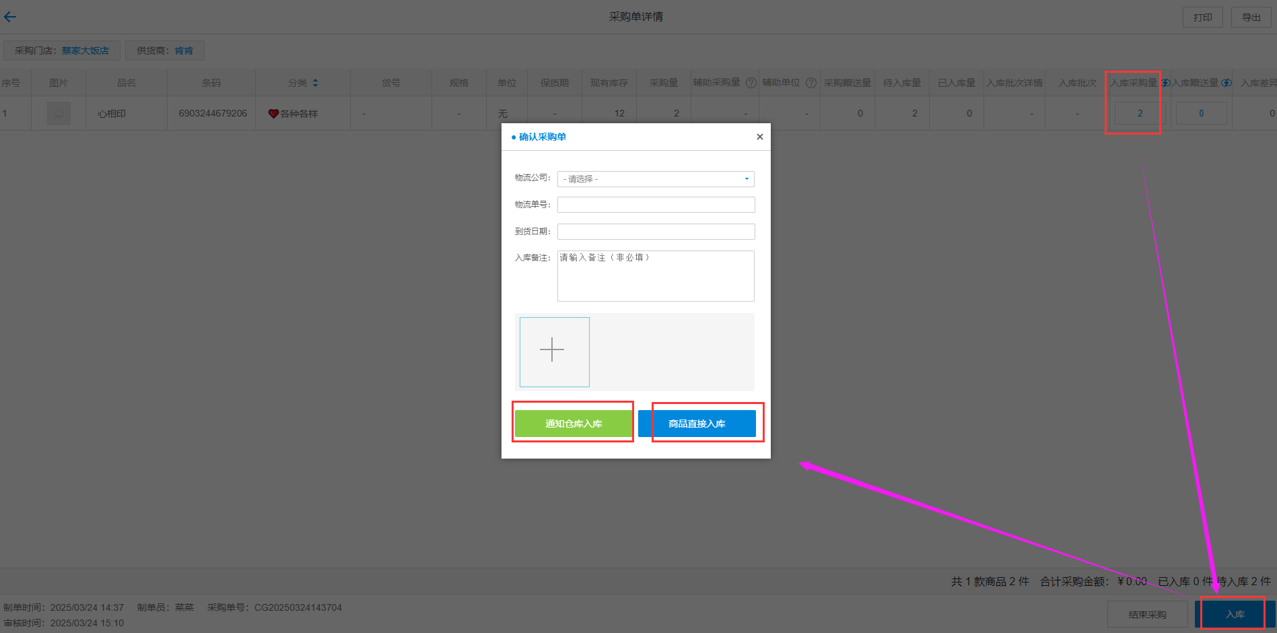Click the 现有库存 value 12
The height and width of the screenshot is (633, 1277).
(x=619, y=113)
